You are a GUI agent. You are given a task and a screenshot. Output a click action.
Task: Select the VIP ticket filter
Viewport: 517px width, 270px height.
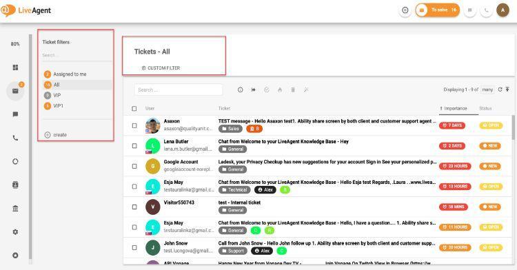pyautogui.click(x=52, y=95)
